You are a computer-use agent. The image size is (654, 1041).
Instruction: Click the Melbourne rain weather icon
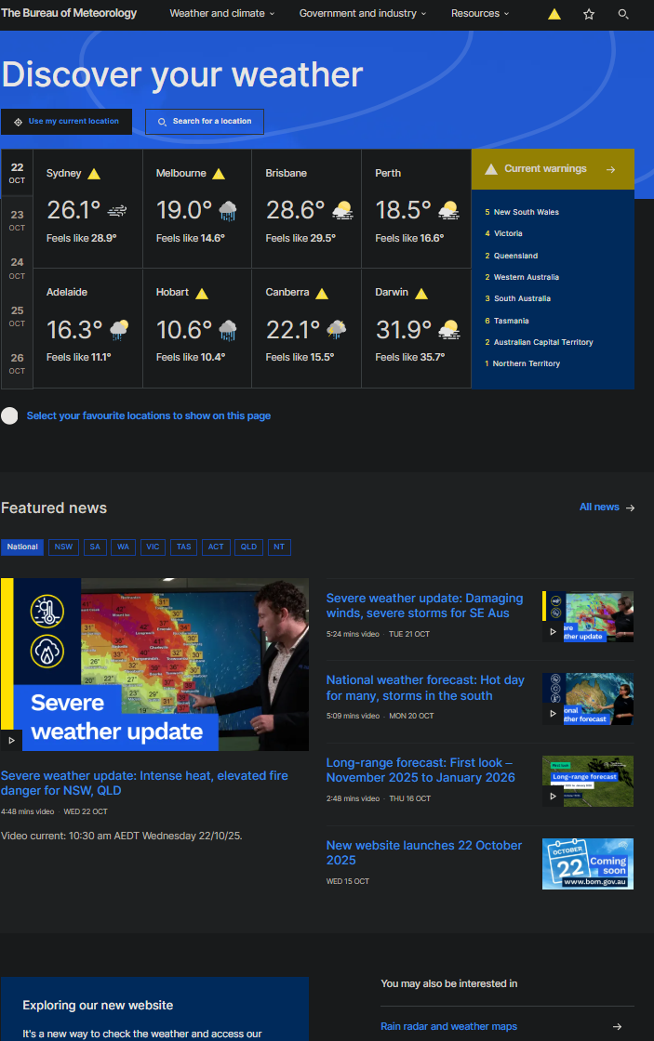[x=227, y=211]
